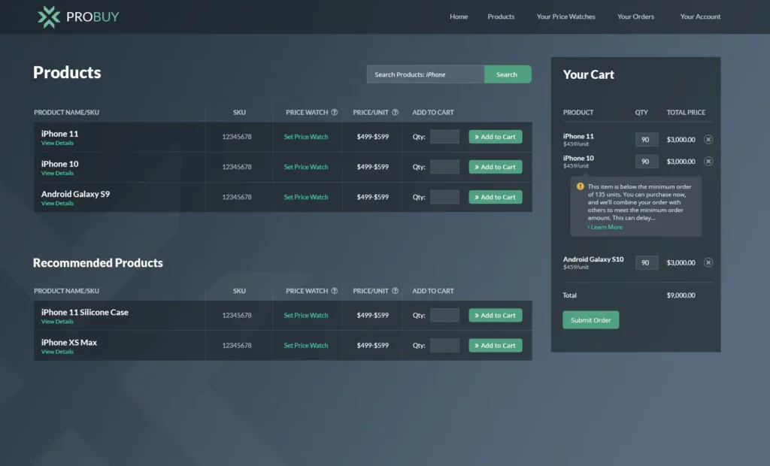Set Price Watch for iPhone 10
Viewport: 770px width, 466px height.
[306, 167]
